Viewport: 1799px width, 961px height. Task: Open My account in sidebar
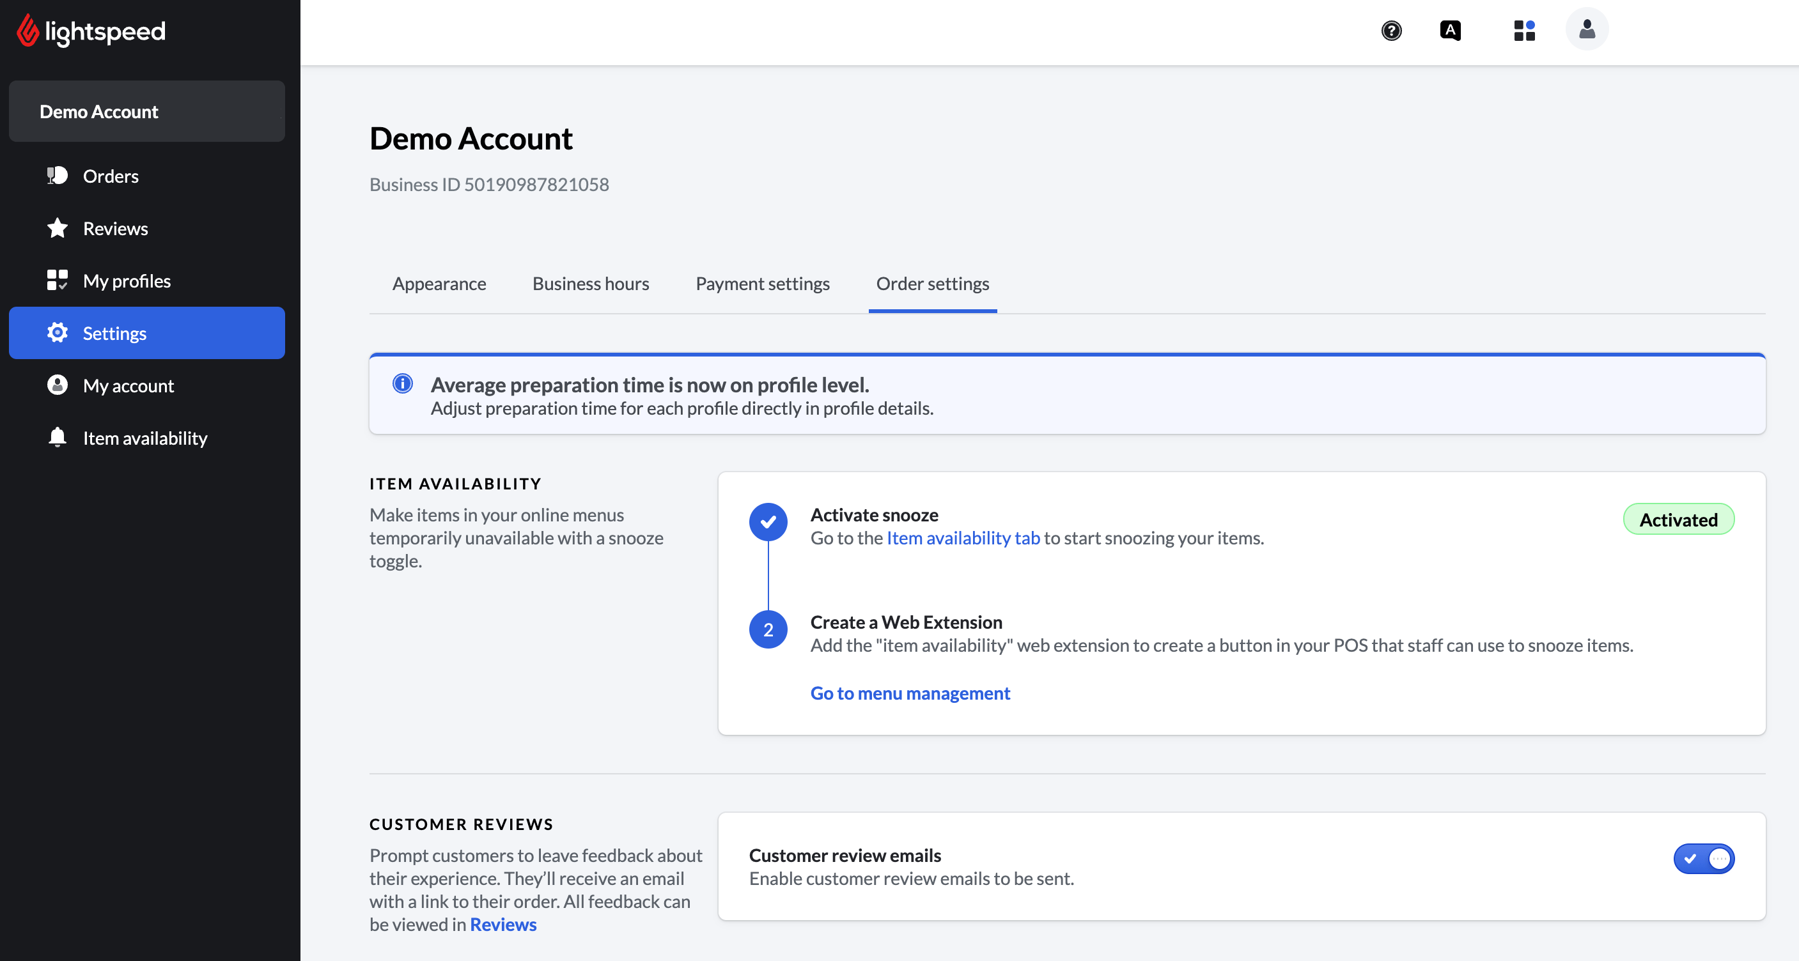click(x=128, y=385)
